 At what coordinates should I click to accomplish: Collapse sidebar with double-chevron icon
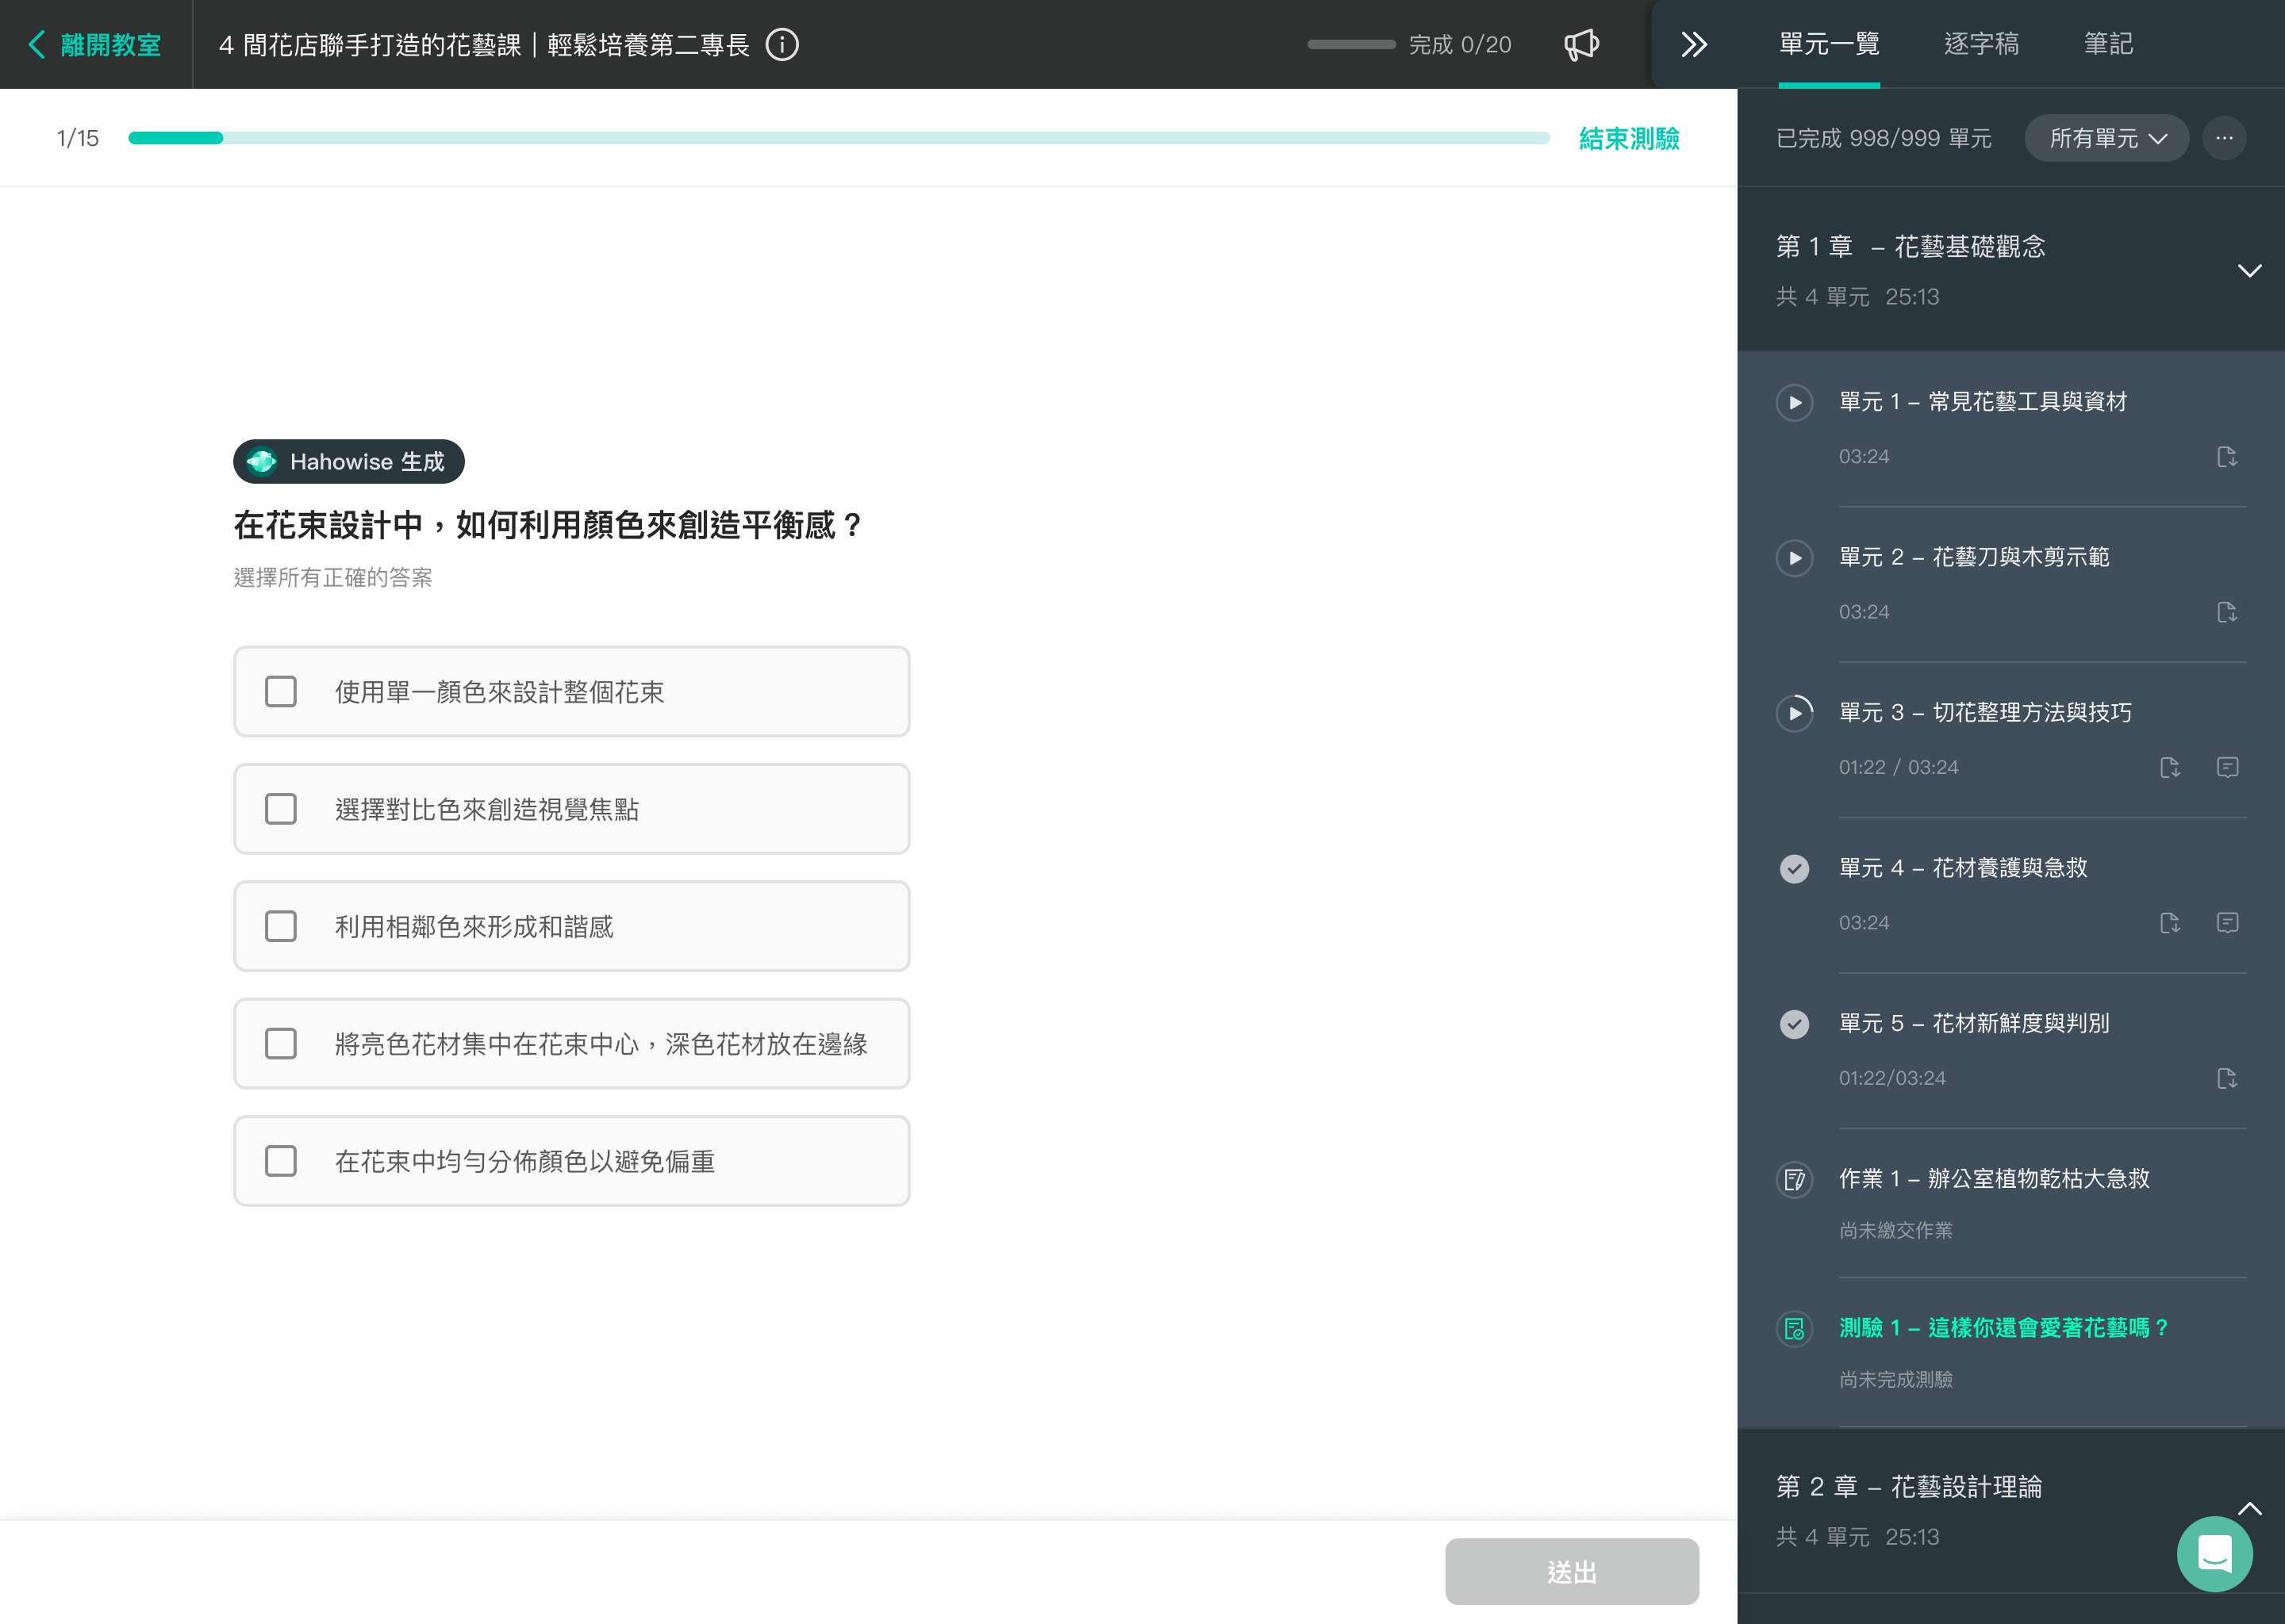pos(1693,45)
